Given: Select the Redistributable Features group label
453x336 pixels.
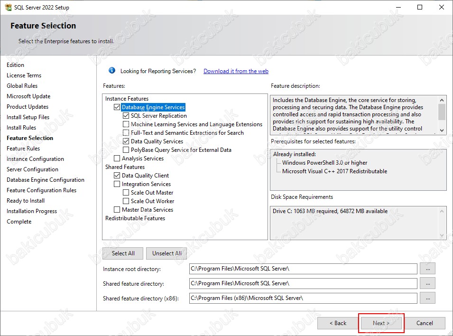Looking at the screenshot, I should coord(135,218).
